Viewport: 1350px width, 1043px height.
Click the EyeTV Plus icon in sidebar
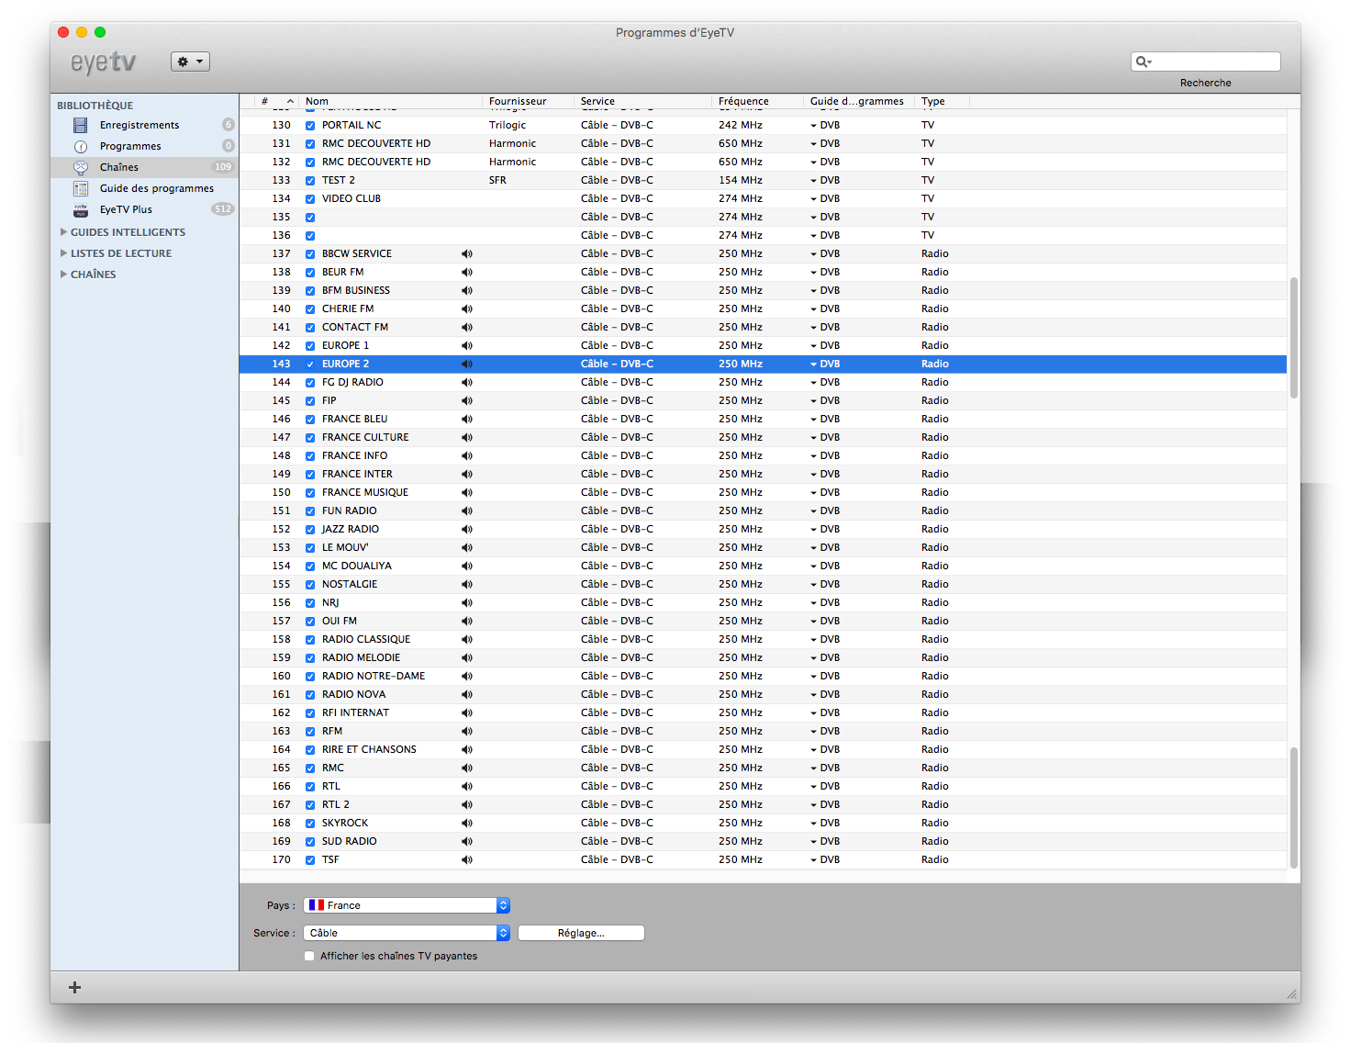81,209
